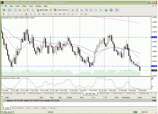Sort trades by the Symbol column
The width and height of the screenshot is (158, 114).
coord(69,98)
